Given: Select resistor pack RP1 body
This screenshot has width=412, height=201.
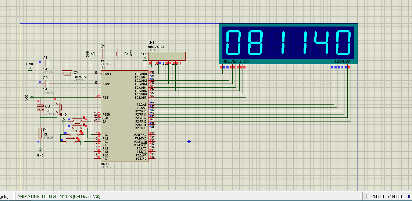Looking at the screenshot, I should tap(166, 56).
